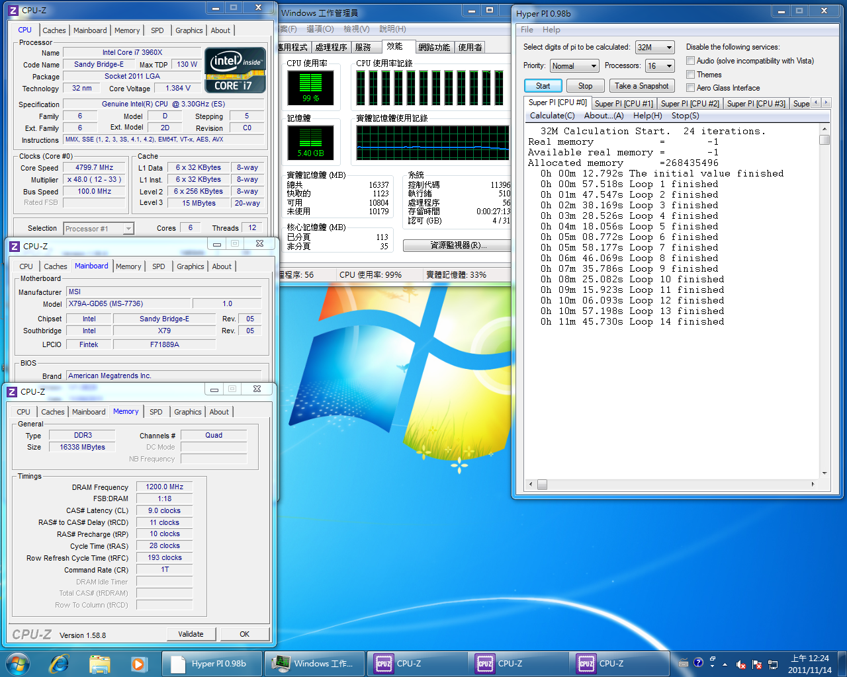Select the 網路功能 tab in Task Manager
Image resolution: width=847 pixels, height=677 pixels.
[x=434, y=48]
